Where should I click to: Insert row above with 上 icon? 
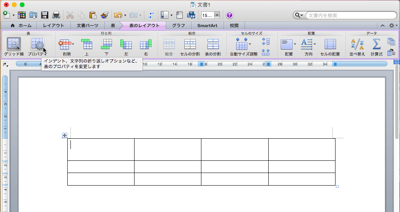tap(87, 44)
